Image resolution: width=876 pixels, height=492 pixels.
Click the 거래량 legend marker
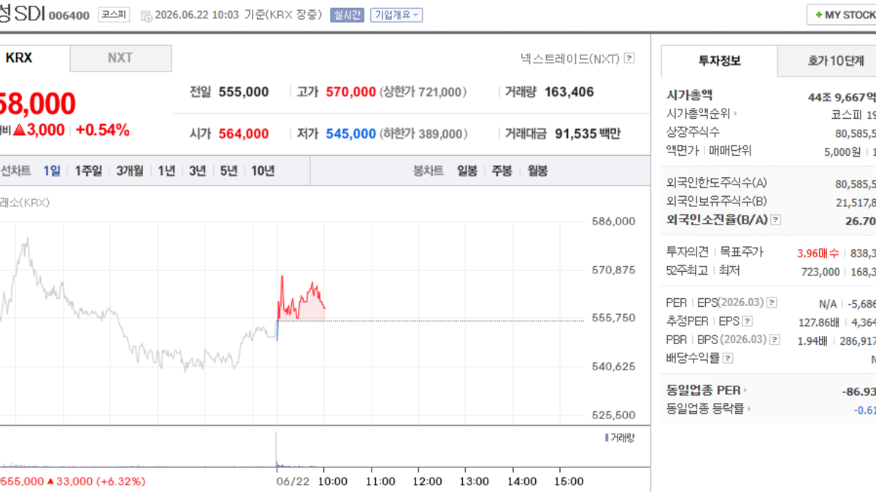click(606, 437)
